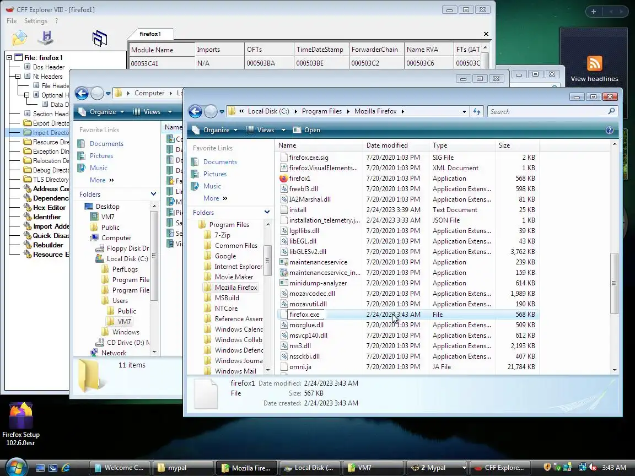Open the Rebuilder tool in CFF tree

tap(48, 245)
